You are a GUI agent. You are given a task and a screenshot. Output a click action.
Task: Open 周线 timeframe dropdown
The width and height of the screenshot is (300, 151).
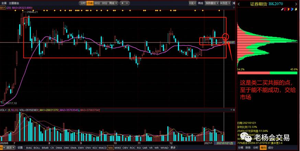(113, 3)
